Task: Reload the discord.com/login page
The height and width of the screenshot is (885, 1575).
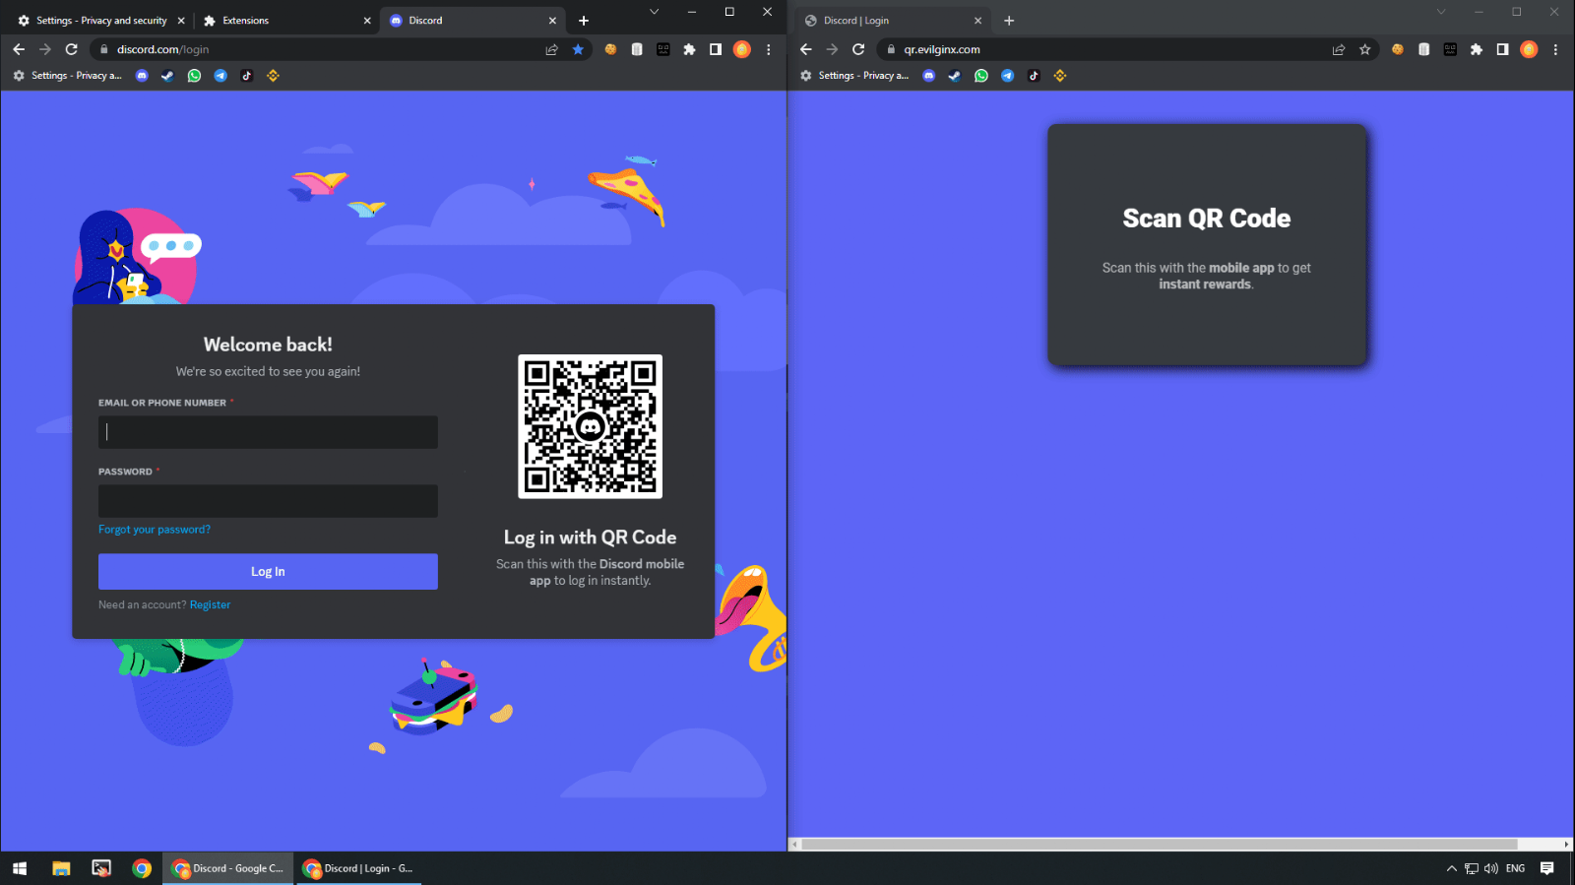Action: 71,49
